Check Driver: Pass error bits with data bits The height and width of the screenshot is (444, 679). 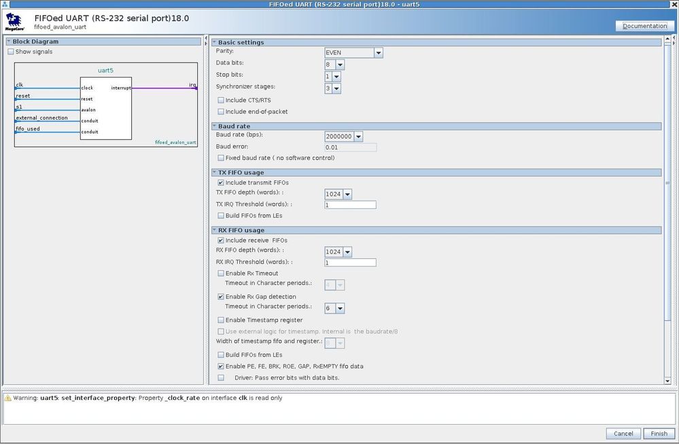pos(221,378)
